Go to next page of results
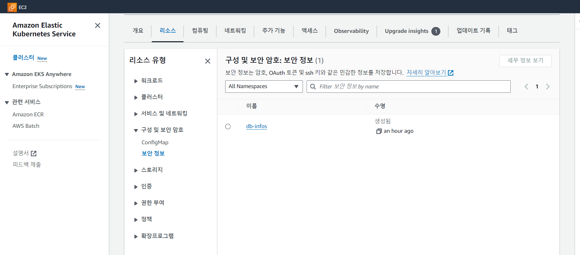The height and width of the screenshot is (255, 580). [x=548, y=87]
